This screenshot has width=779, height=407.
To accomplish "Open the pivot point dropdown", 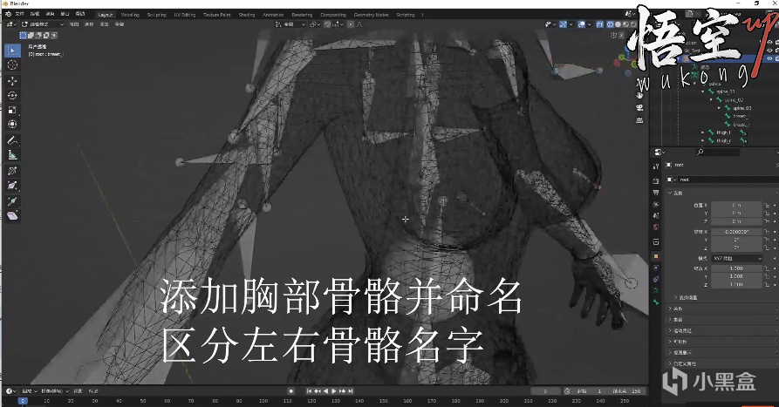I will coord(315,24).
